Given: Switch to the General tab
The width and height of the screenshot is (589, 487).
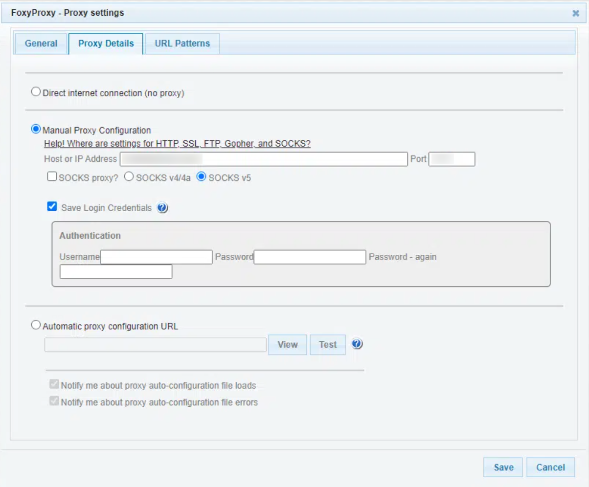Looking at the screenshot, I should tap(41, 44).
